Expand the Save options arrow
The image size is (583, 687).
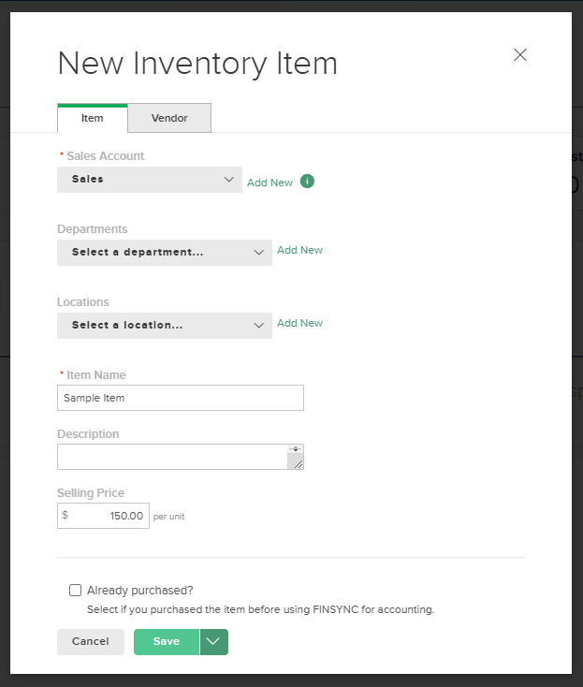[x=214, y=641]
